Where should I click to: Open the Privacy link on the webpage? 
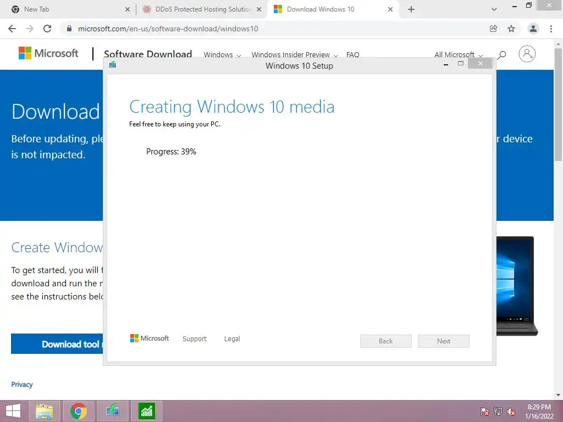22,385
